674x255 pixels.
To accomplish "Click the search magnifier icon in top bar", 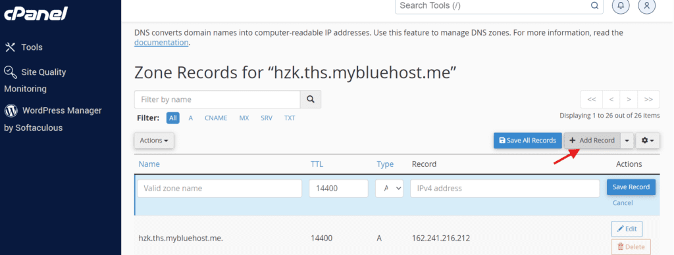I will tap(594, 6).
